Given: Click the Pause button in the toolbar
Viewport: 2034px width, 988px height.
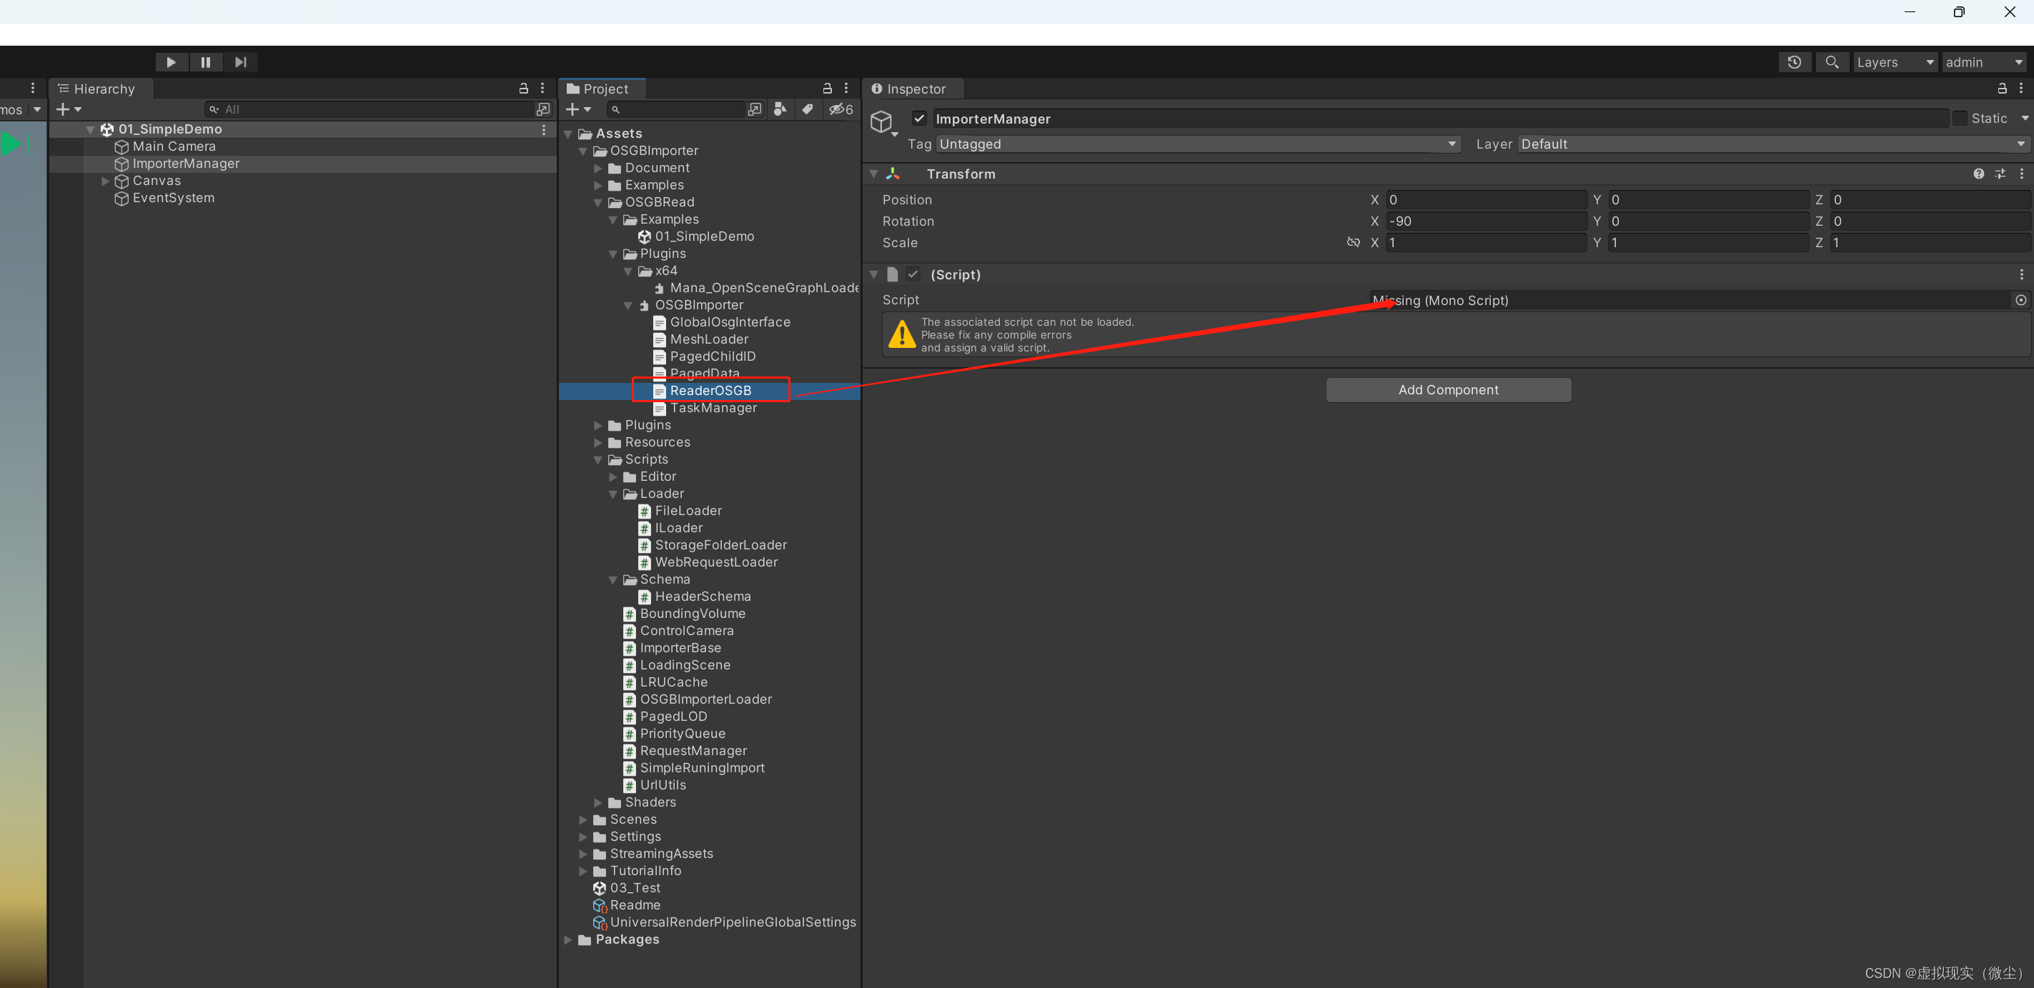Looking at the screenshot, I should click(205, 61).
